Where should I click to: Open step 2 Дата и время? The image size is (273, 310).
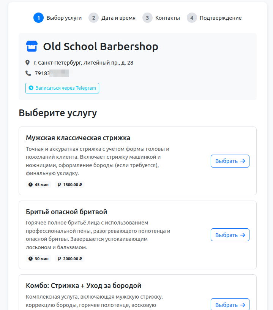coord(112,18)
